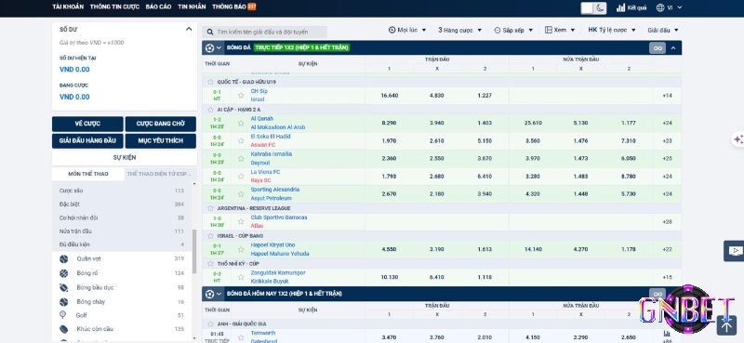The image size is (744, 343).
Task: Open the Báo cáo menu
Action: pyautogui.click(x=158, y=7)
